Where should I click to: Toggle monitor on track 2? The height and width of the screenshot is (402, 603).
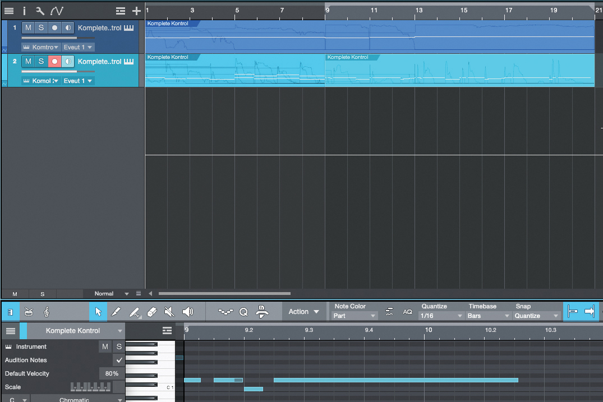(68, 62)
